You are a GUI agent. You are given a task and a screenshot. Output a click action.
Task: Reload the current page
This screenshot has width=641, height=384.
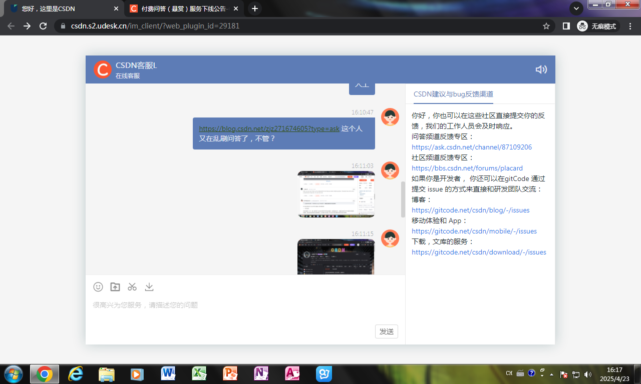tap(43, 26)
